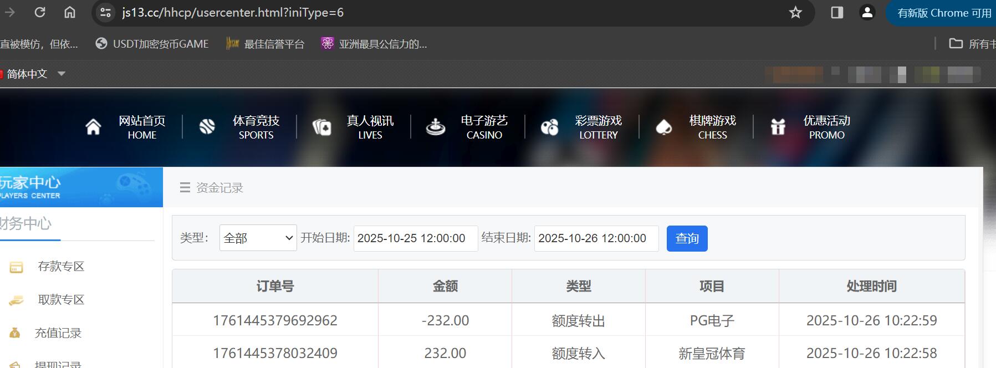Open the 类型 dropdown set to 全部
This screenshot has width=996, height=368.
point(258,238)
